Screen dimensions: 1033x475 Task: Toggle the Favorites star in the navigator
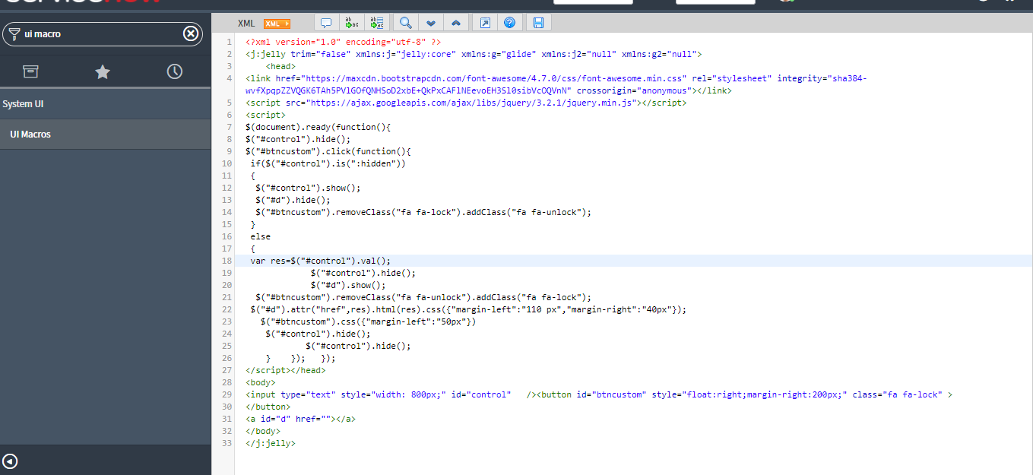tap(103, 70)
